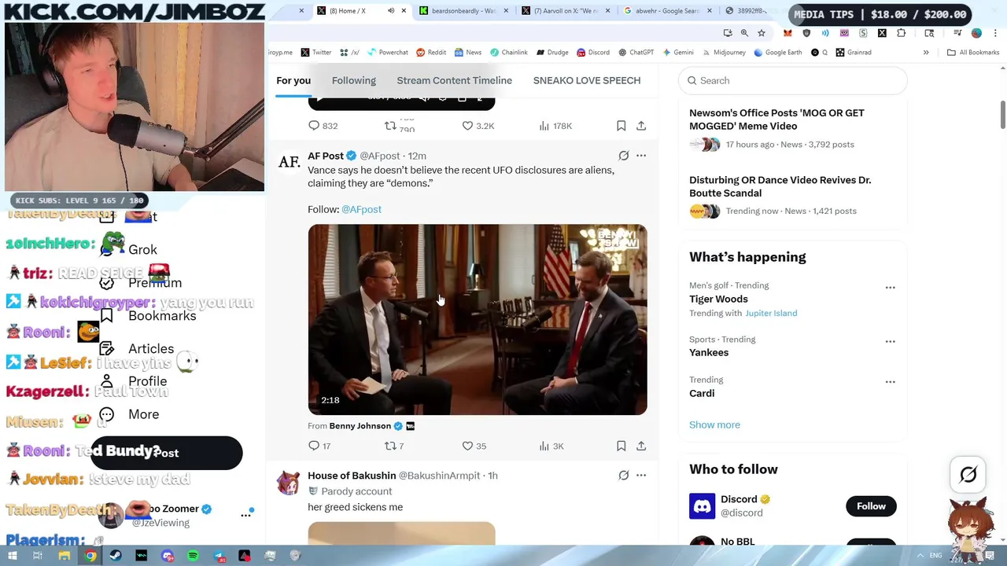The height and width of the screenshot is (566, 1007).
Task: Open more options for Tiger Woods trend
Action: coord(890,288)
